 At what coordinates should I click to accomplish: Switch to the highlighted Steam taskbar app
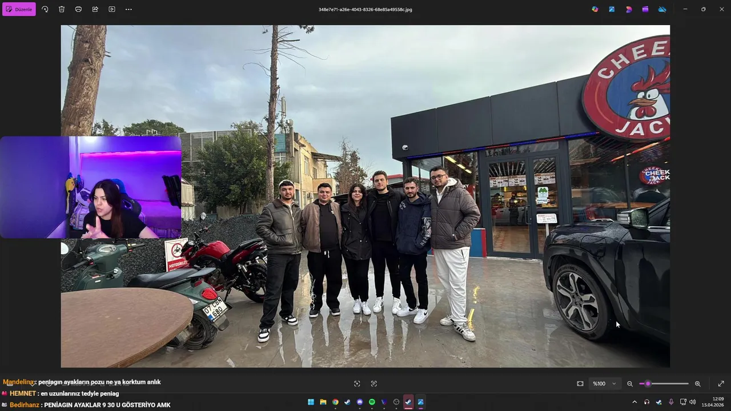[408, 402]
